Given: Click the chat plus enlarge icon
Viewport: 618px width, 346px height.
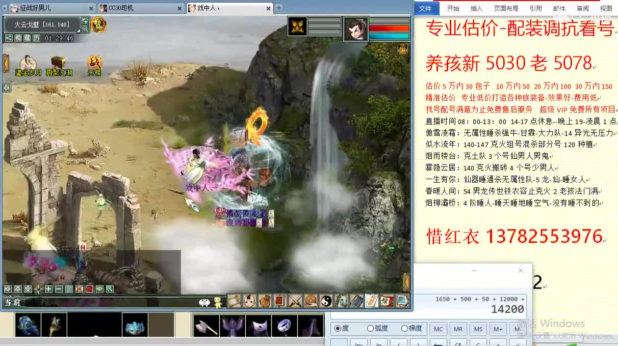Looking at the screenshot, I should (x=48, y=289).
